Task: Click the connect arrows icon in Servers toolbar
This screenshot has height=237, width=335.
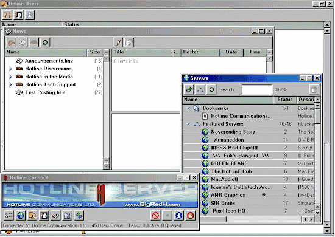Action: pos(189,89)
